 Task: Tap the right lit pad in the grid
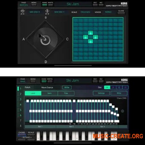click(x=95, y=37)
